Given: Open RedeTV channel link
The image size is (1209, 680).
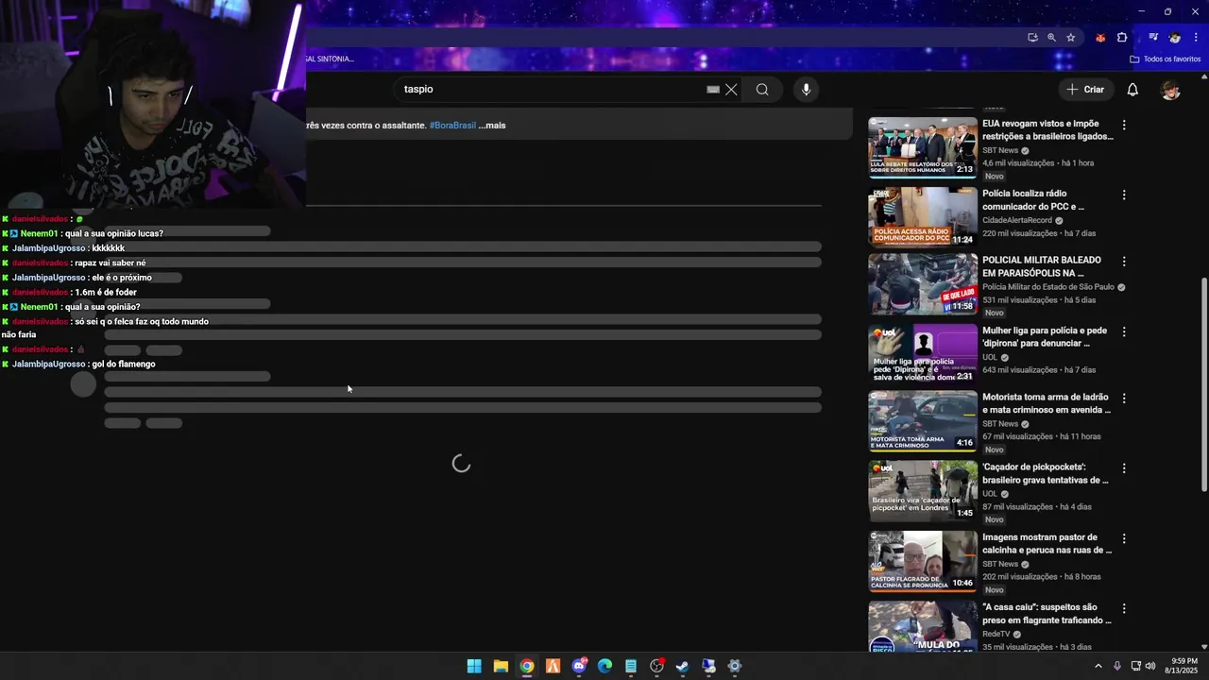Looking at the screenshot, I should tap(996, 634).
